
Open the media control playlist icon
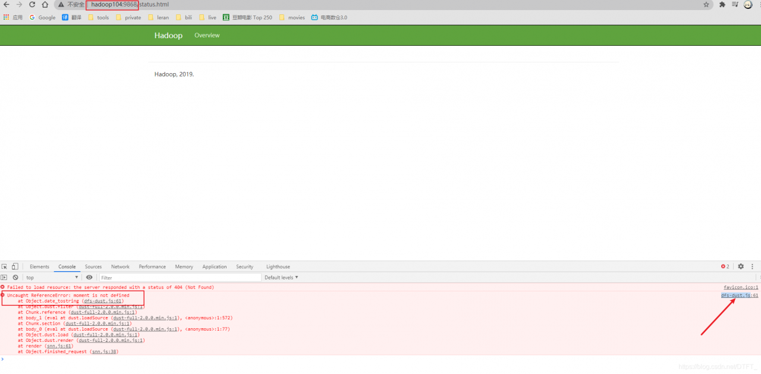coord(735,4)
